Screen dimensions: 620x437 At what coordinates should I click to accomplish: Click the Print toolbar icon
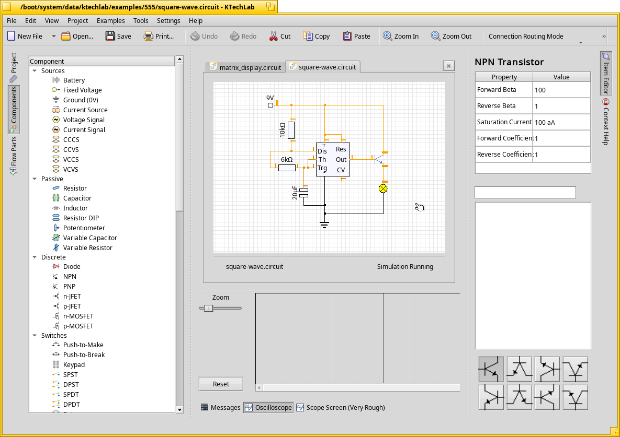click(x=148, y=36)
